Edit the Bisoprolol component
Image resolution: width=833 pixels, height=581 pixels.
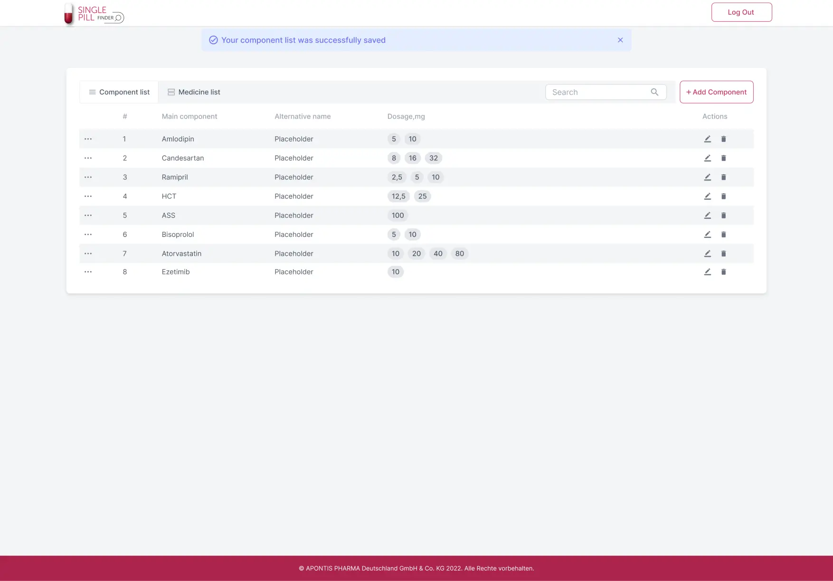pyautogui.click(x=707, y=234)
